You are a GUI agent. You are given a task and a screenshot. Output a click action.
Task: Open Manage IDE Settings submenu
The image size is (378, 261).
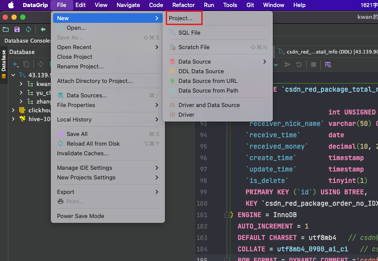click(107, 168)
